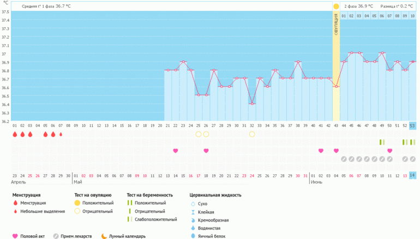Click the heart icon on cycle day 41

321,150
